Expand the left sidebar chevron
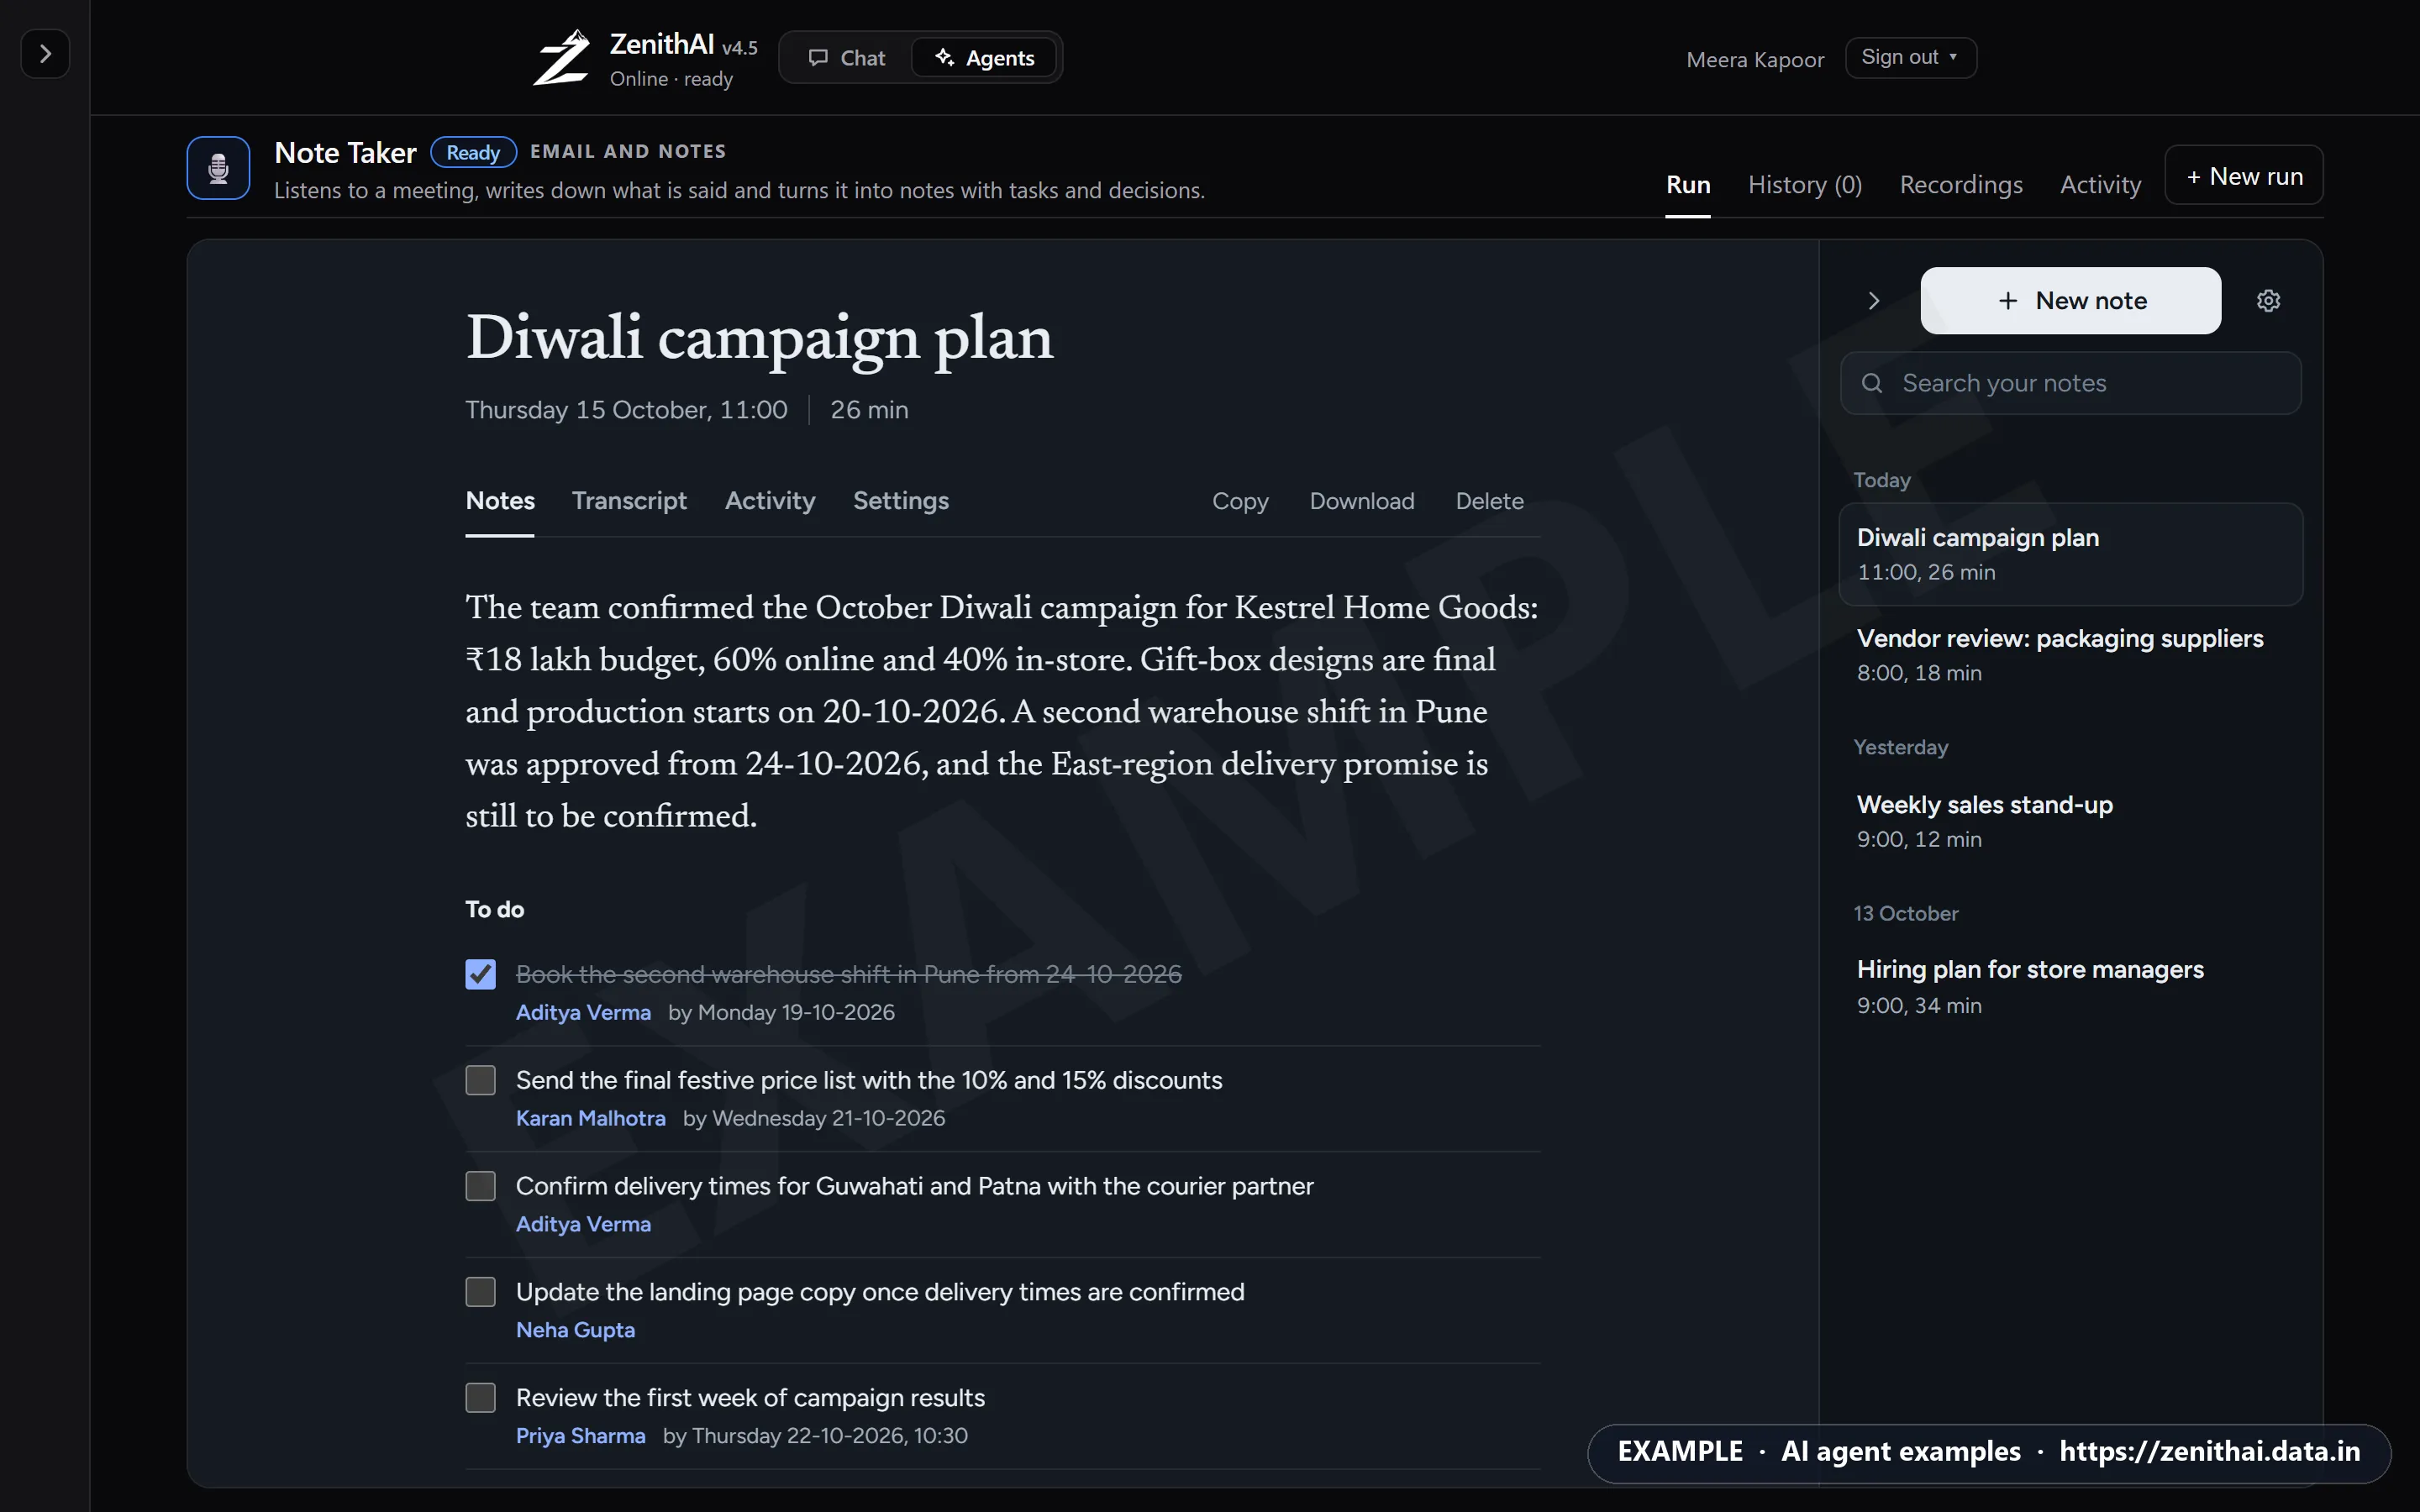 [45, 54]
